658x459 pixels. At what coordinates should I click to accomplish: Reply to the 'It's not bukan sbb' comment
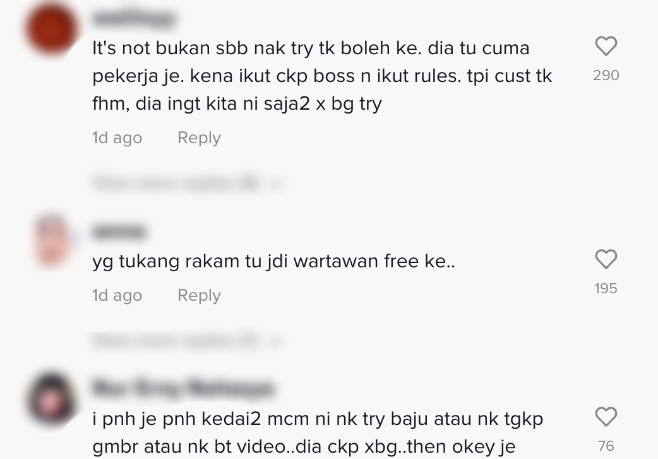199,138
